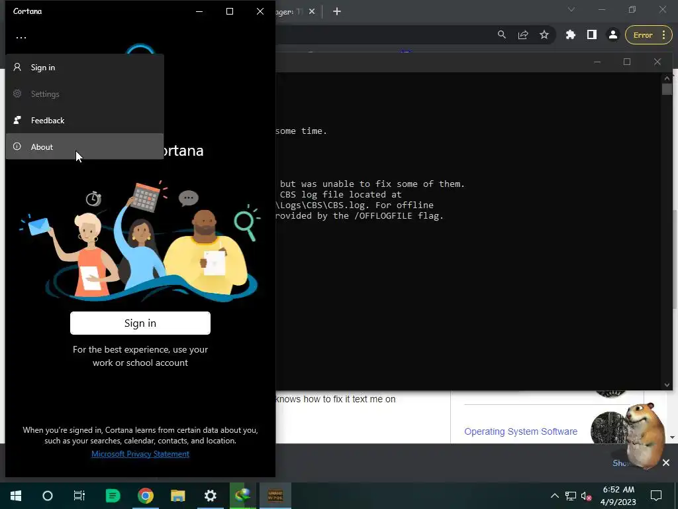Select the disabled Settings menu entry

pos(85,94)
